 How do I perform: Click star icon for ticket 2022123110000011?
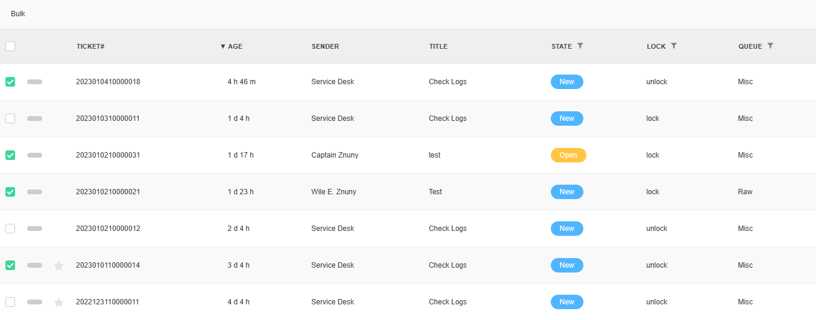click(58, 302)
